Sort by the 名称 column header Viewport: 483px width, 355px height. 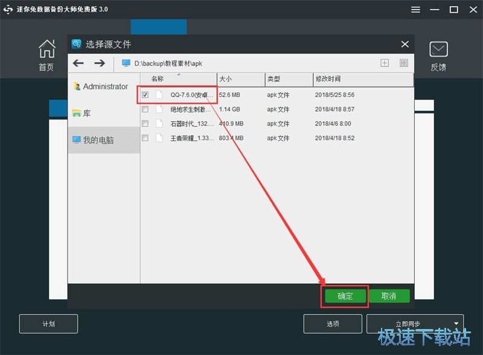tap(179, 80)
